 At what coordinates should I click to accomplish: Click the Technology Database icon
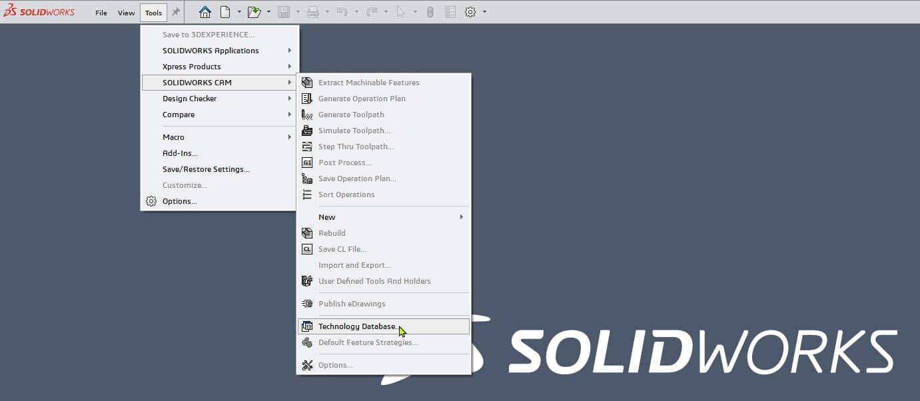[x=307, y=326]
